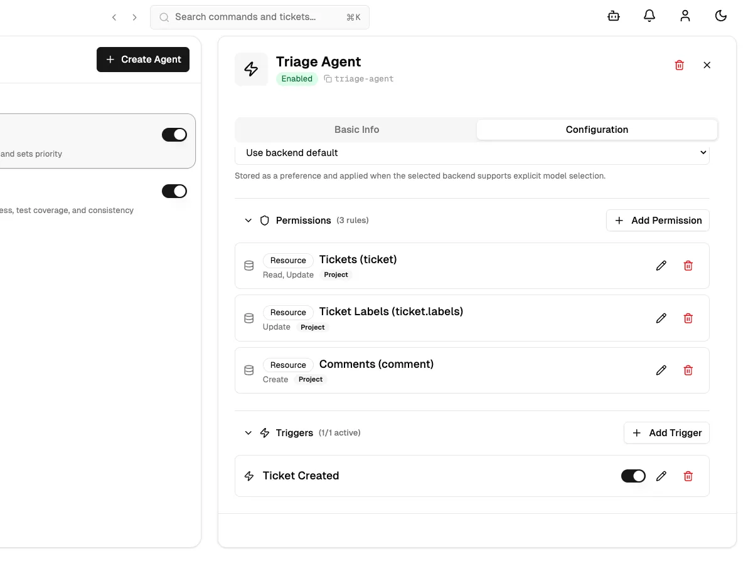Copy the triage-agent slug identifier
Screen dimensions: 753x564
[327, 78]
